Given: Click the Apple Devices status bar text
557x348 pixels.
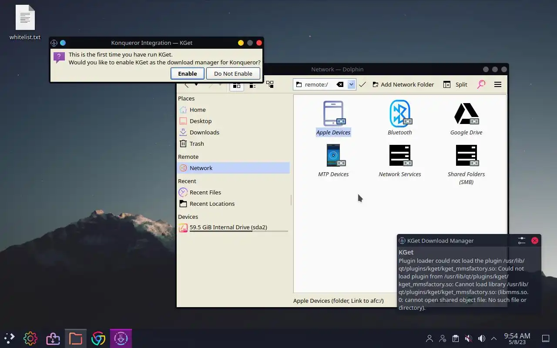Looking at the screenshot, I should click(x=339, y=301).
